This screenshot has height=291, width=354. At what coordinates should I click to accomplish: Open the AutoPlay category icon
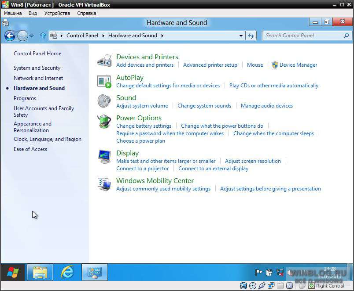tap(104, 82)
